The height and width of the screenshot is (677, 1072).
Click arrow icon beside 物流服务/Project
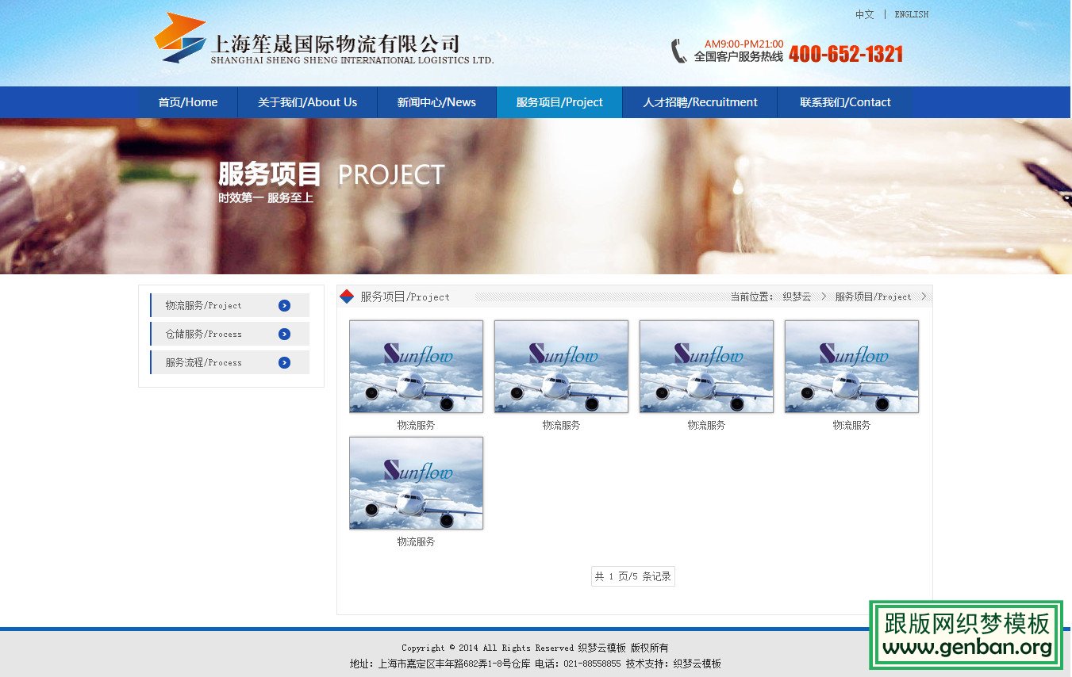(284, 305)
